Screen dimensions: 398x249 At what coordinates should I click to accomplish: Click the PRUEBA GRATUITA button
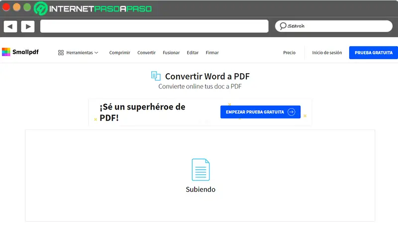point(374,53)
